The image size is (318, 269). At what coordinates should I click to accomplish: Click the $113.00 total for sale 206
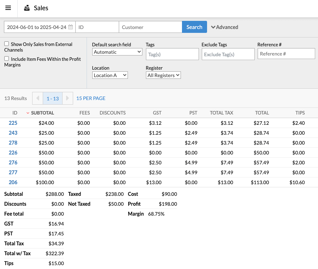pos(260,182)
